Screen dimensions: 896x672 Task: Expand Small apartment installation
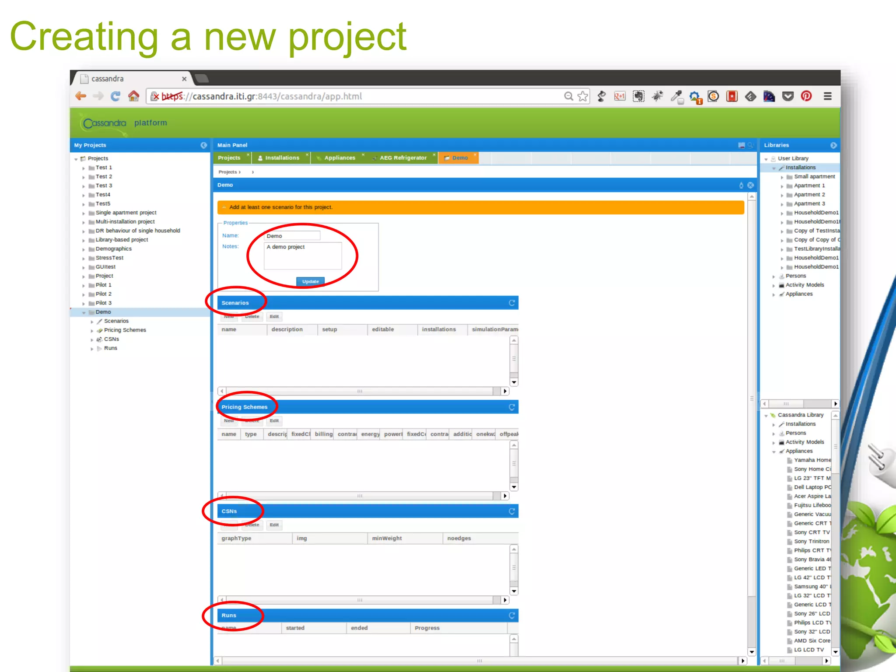tap(782, 177)
